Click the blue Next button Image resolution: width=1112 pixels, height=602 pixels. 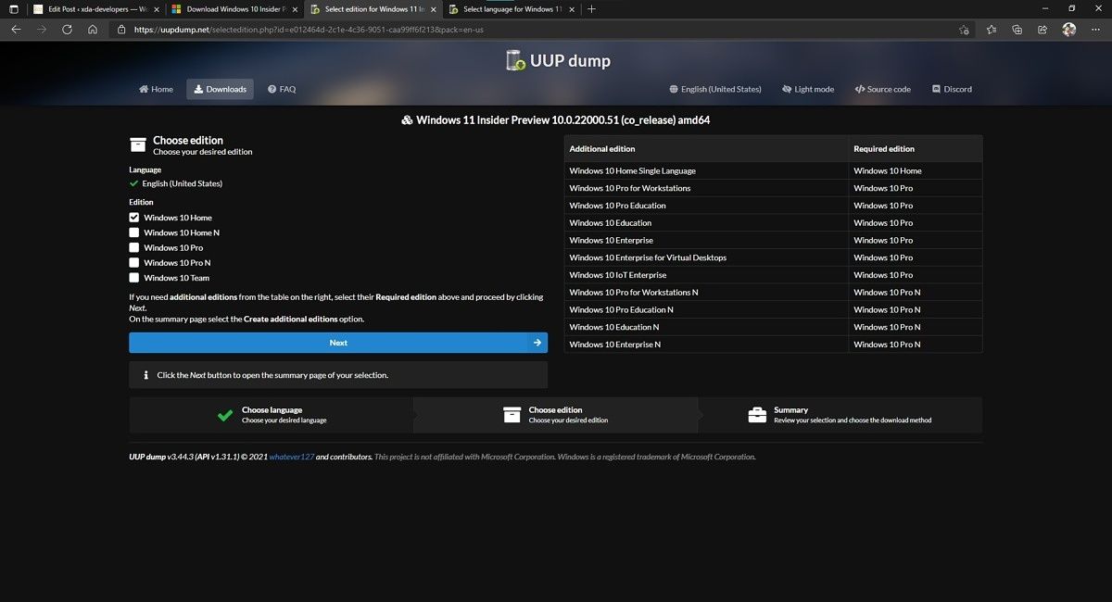pyautogui.click(x=338, y=343)
